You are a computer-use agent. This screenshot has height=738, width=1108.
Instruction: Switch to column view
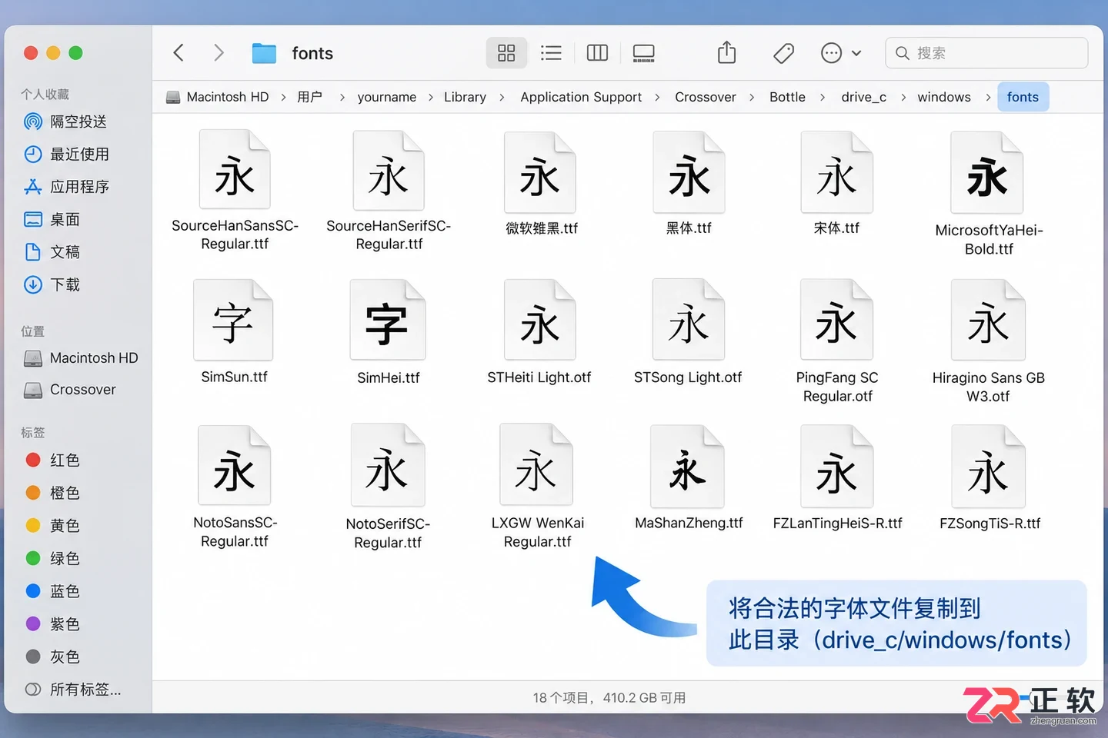(597, 53)
